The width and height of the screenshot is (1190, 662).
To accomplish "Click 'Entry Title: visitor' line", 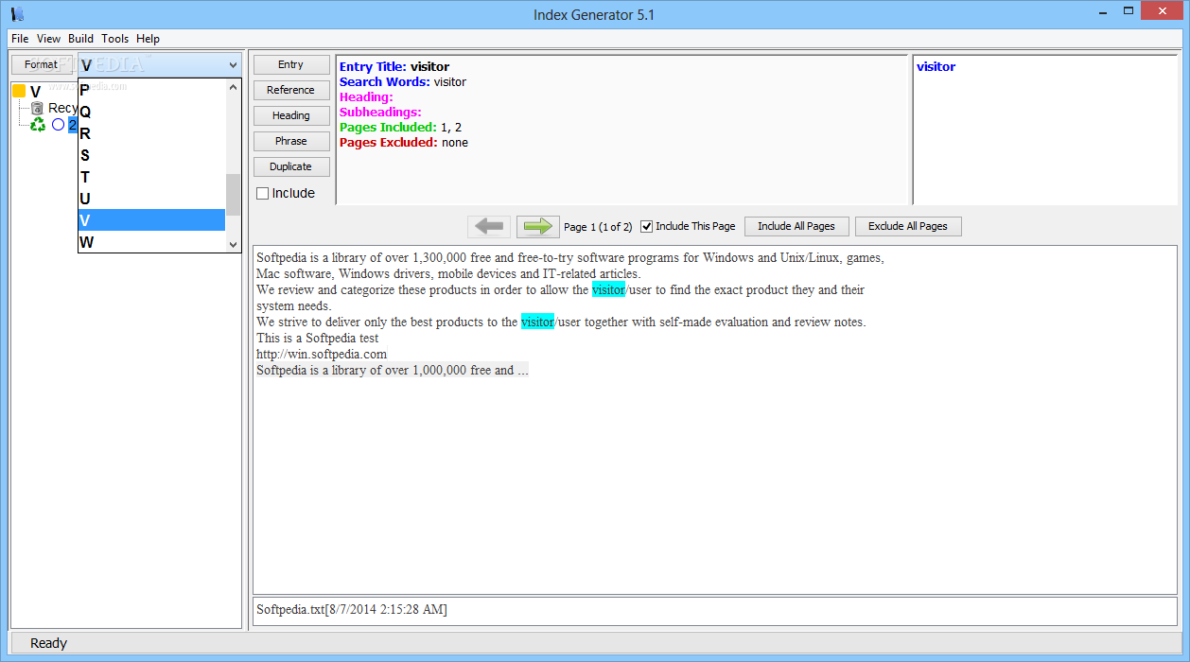I will click(394, 66).
